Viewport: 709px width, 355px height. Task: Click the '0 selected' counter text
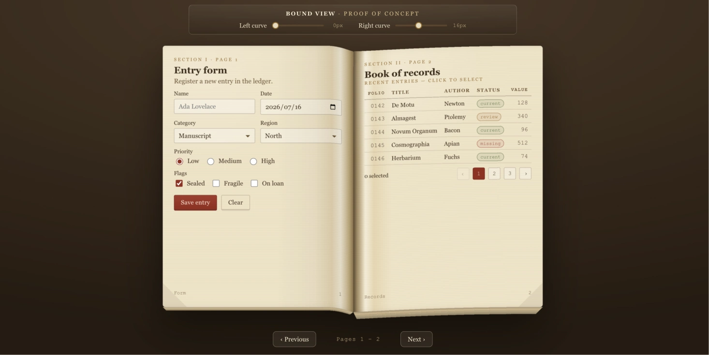coord(376,176)
